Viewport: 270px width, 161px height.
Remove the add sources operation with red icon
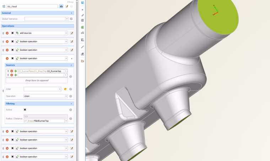pyautogui.click(x=7, y=33)
